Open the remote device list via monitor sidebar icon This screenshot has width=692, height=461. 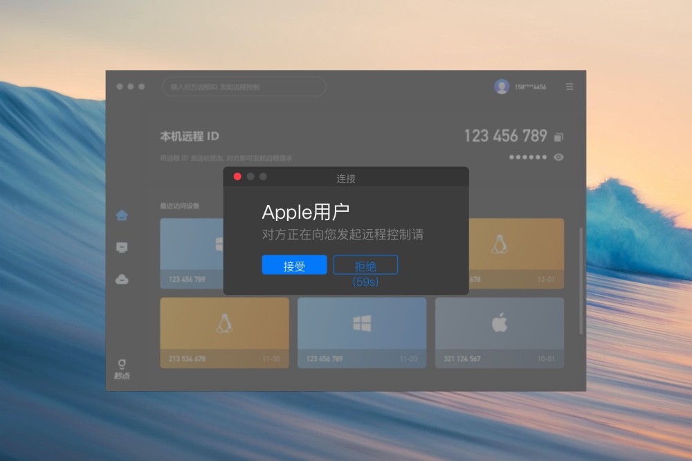pyautogui.click(x=121, y=248)
